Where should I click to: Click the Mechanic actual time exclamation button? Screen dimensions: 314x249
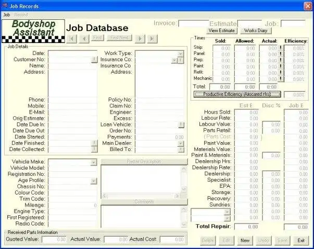tap(281, 79)
